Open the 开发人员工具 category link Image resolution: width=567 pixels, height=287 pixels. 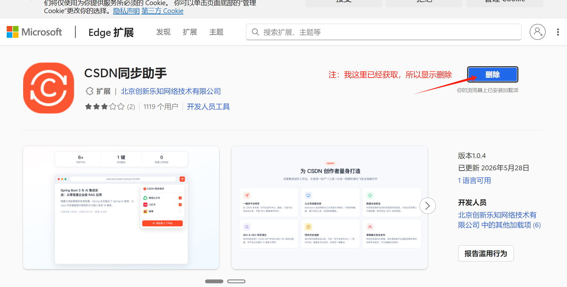pos(208,107)
